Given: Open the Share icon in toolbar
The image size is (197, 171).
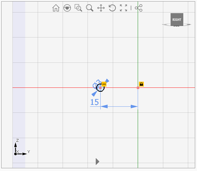Looking at the screenshot, I should click(139, 8).
